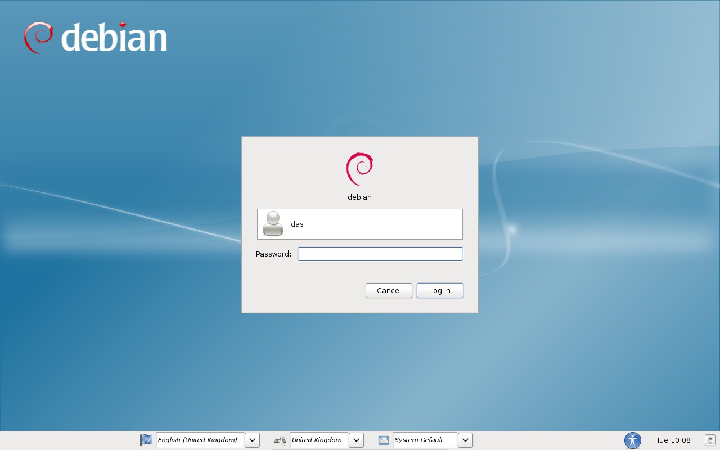This screenshot has height=450, width=720.
Task: Click the Cancel button
Action: pos(389,290)
